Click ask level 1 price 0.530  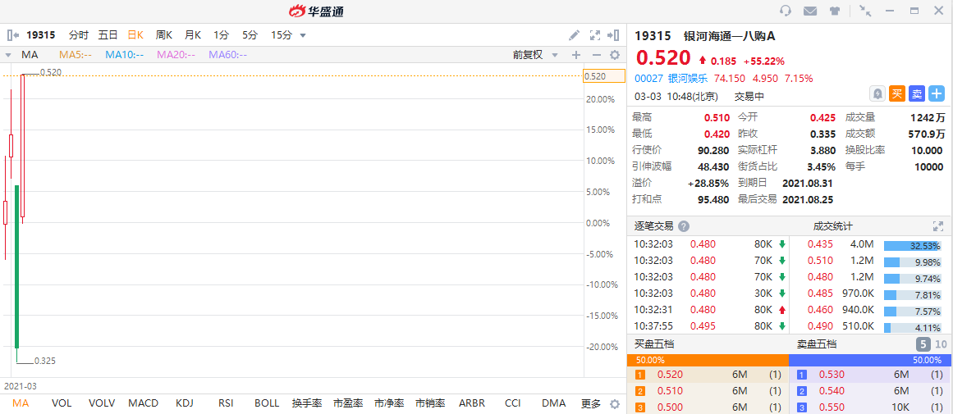pos(832,375)
